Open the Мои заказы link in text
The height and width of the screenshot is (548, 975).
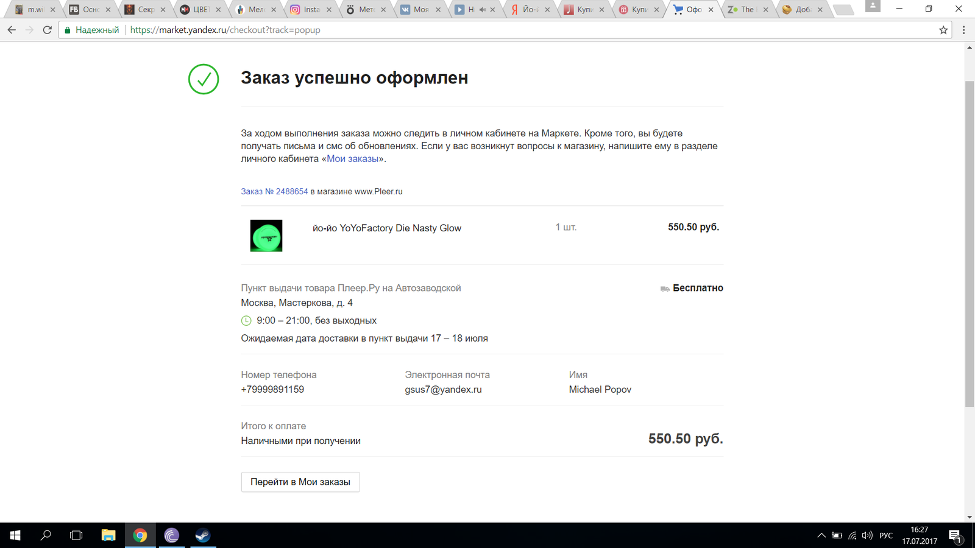click(x=352, y=158)
